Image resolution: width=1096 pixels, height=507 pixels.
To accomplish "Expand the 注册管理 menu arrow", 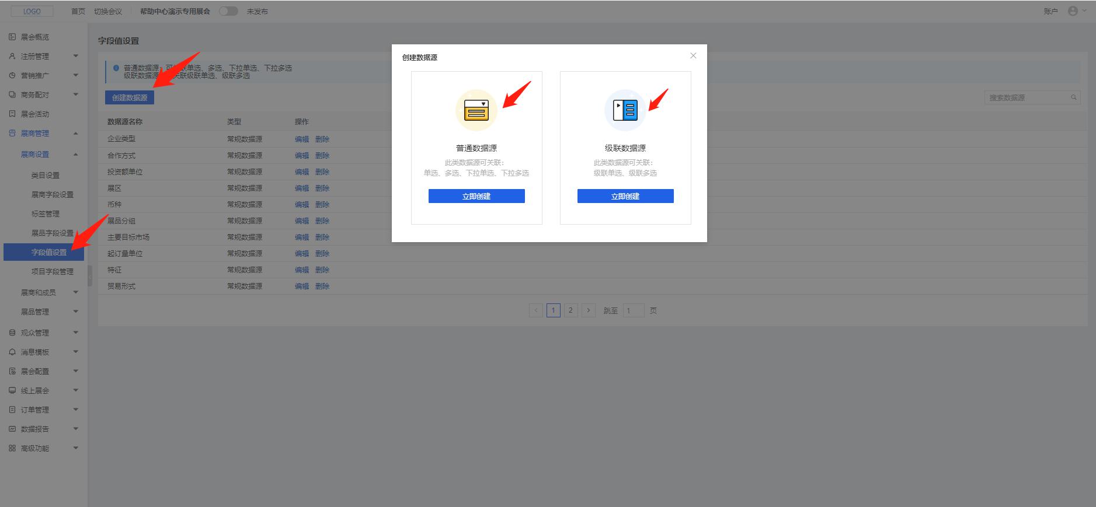I will (x=75, y=56).
